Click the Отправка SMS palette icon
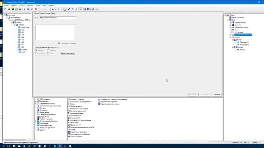 click(68, 118)
